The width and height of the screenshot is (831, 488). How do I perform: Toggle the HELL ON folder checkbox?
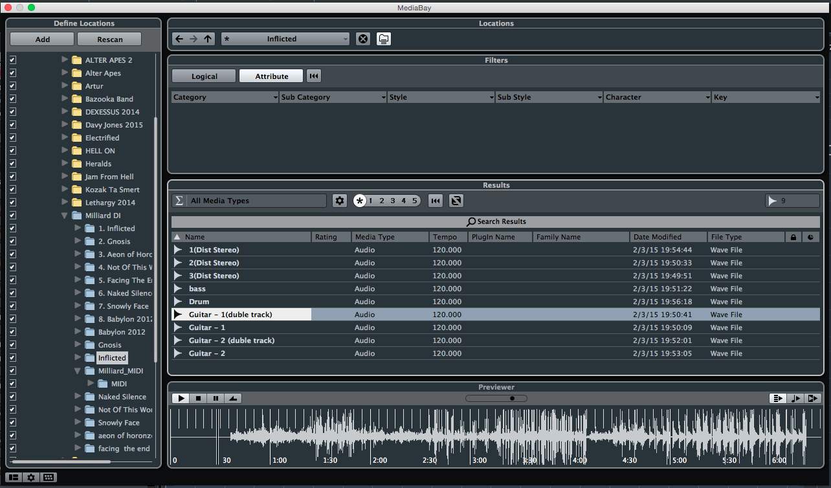[12, 151]
